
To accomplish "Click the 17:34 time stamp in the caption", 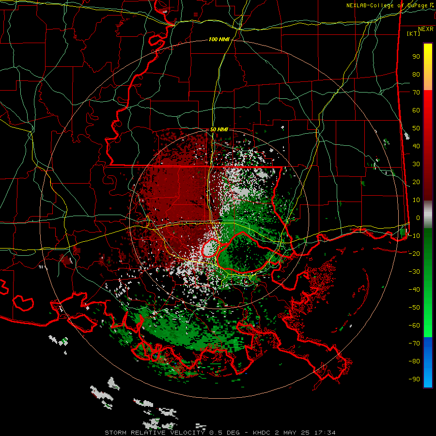I will tap(325, 433).
